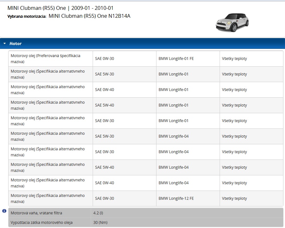Click the 30 (Nm) torque value
Viewport: 285px width, 228px height.
point(100,222)
